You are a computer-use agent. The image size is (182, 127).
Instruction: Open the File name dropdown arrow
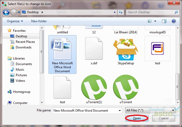pos(120,110)
